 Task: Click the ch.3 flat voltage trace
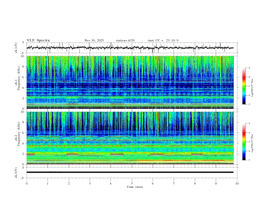[x=130, y=172]
